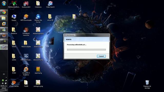Show hidden tray icons arrow
This screenshot has width=164, height=92.
pyautogui.click(x=6, y=77)
